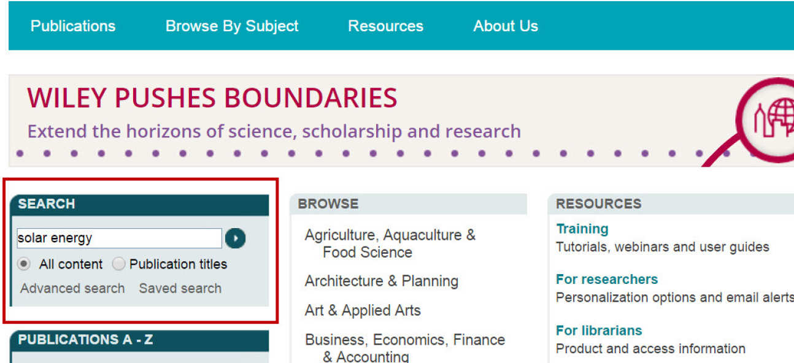Viewport: 794px width, 363px height.
Task: Click the search submit arrow icon
Action: point(235,238)
